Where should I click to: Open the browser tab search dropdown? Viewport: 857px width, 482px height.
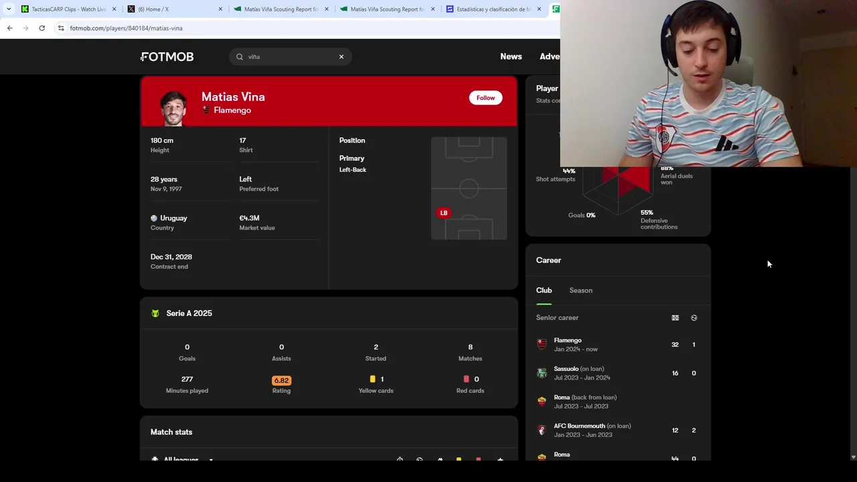tap(9, 9)
